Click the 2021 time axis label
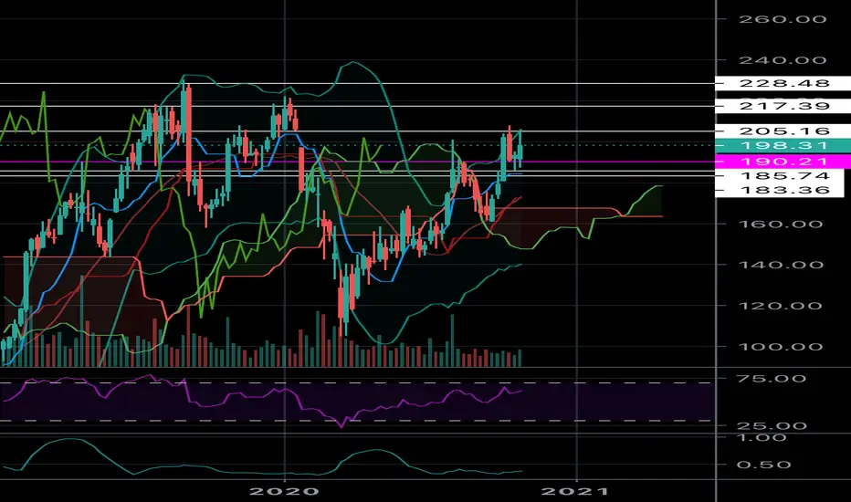This screenshot has height=502, width=851. point(575,492)
